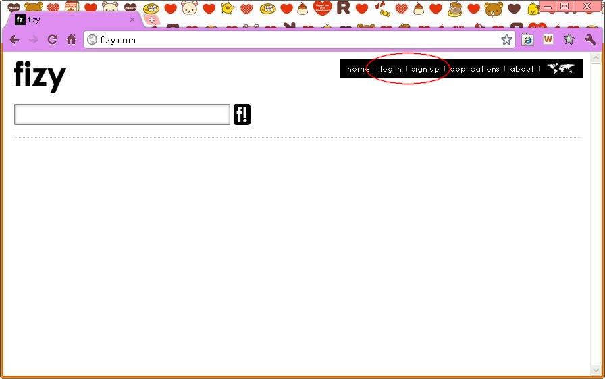Click the browser back arrow

[14, 40]
